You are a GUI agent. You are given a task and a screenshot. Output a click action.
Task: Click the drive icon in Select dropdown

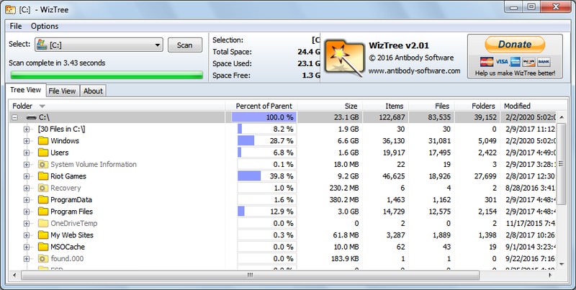(42, 45)
